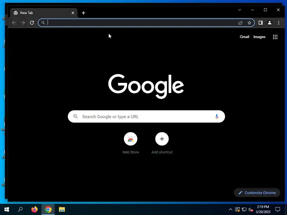Click Customize Chrome button
This screenshot has height=215, width=287.
click(x=257, y=193)
